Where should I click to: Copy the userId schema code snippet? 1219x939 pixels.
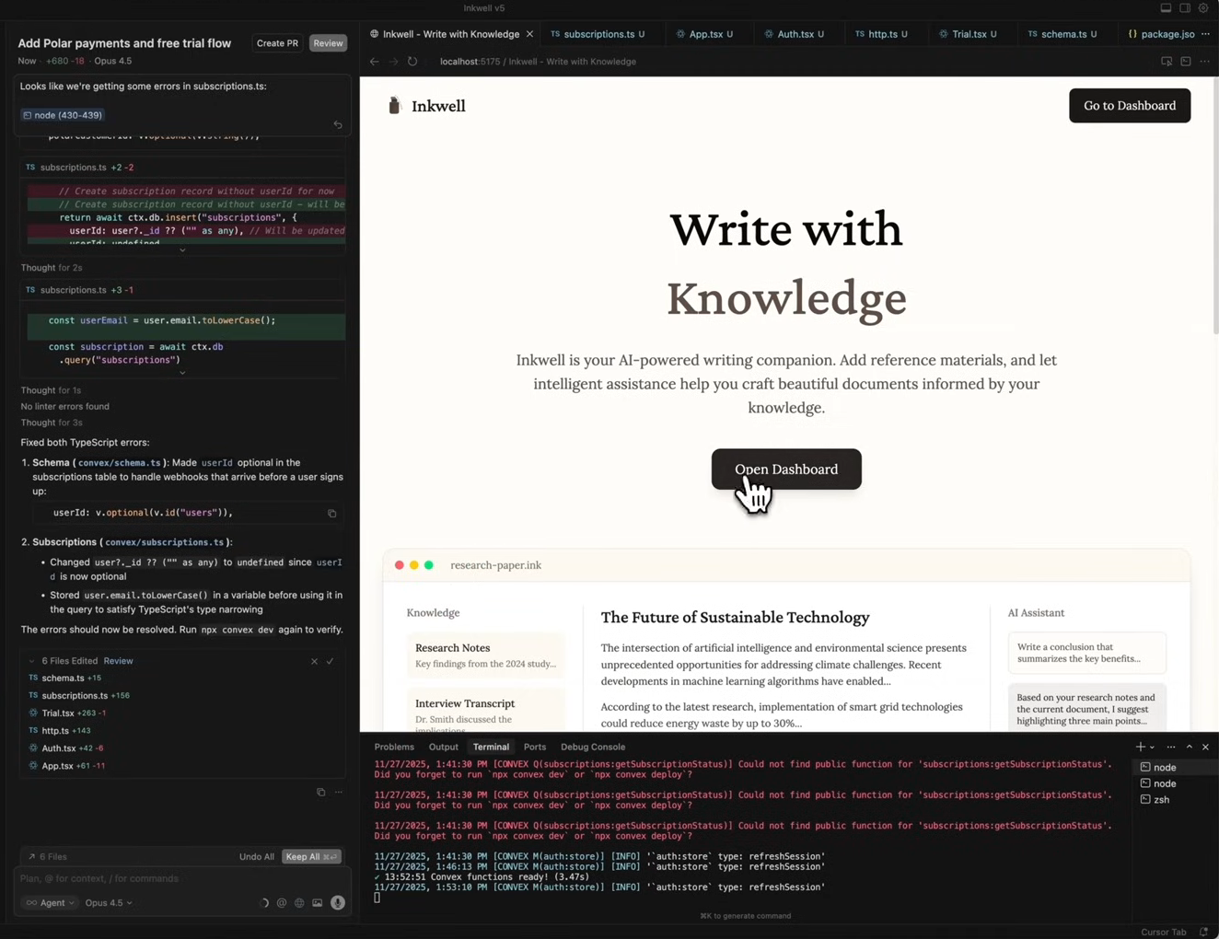tap(332, 514)
